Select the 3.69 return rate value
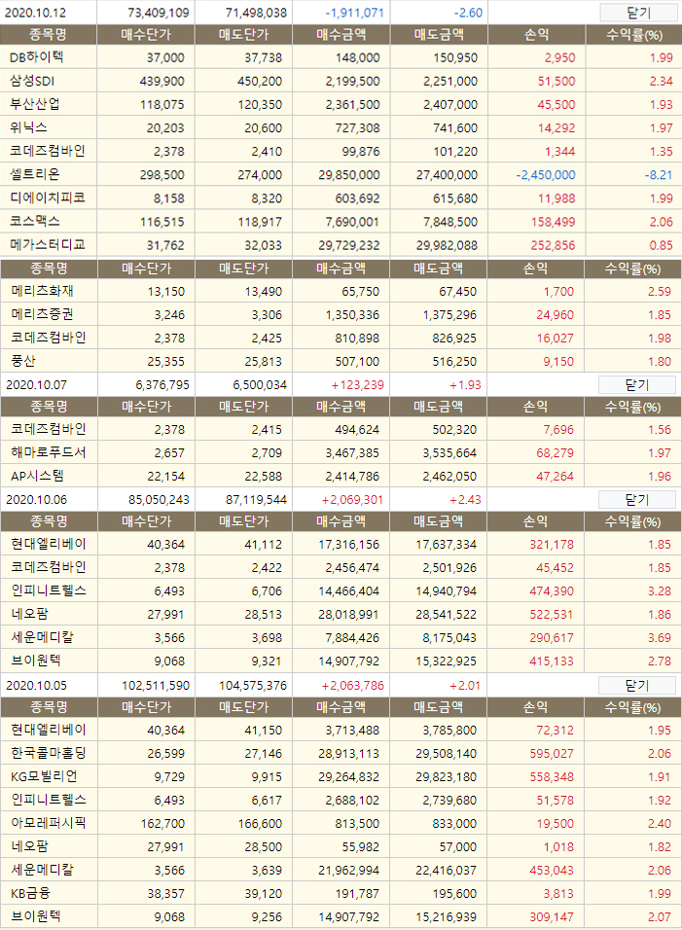This screenshot has width=682, height=930. [x=660, y=638]
